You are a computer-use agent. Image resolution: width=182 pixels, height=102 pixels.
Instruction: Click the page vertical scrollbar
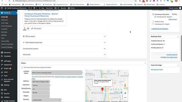(181, 48)
